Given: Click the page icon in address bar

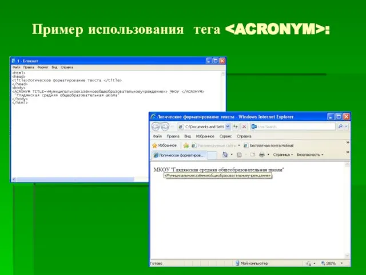Looking at the screenshot, I should [x=181, y=127].
